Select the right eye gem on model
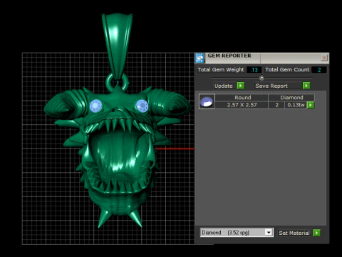 click(x=142, y=106)
